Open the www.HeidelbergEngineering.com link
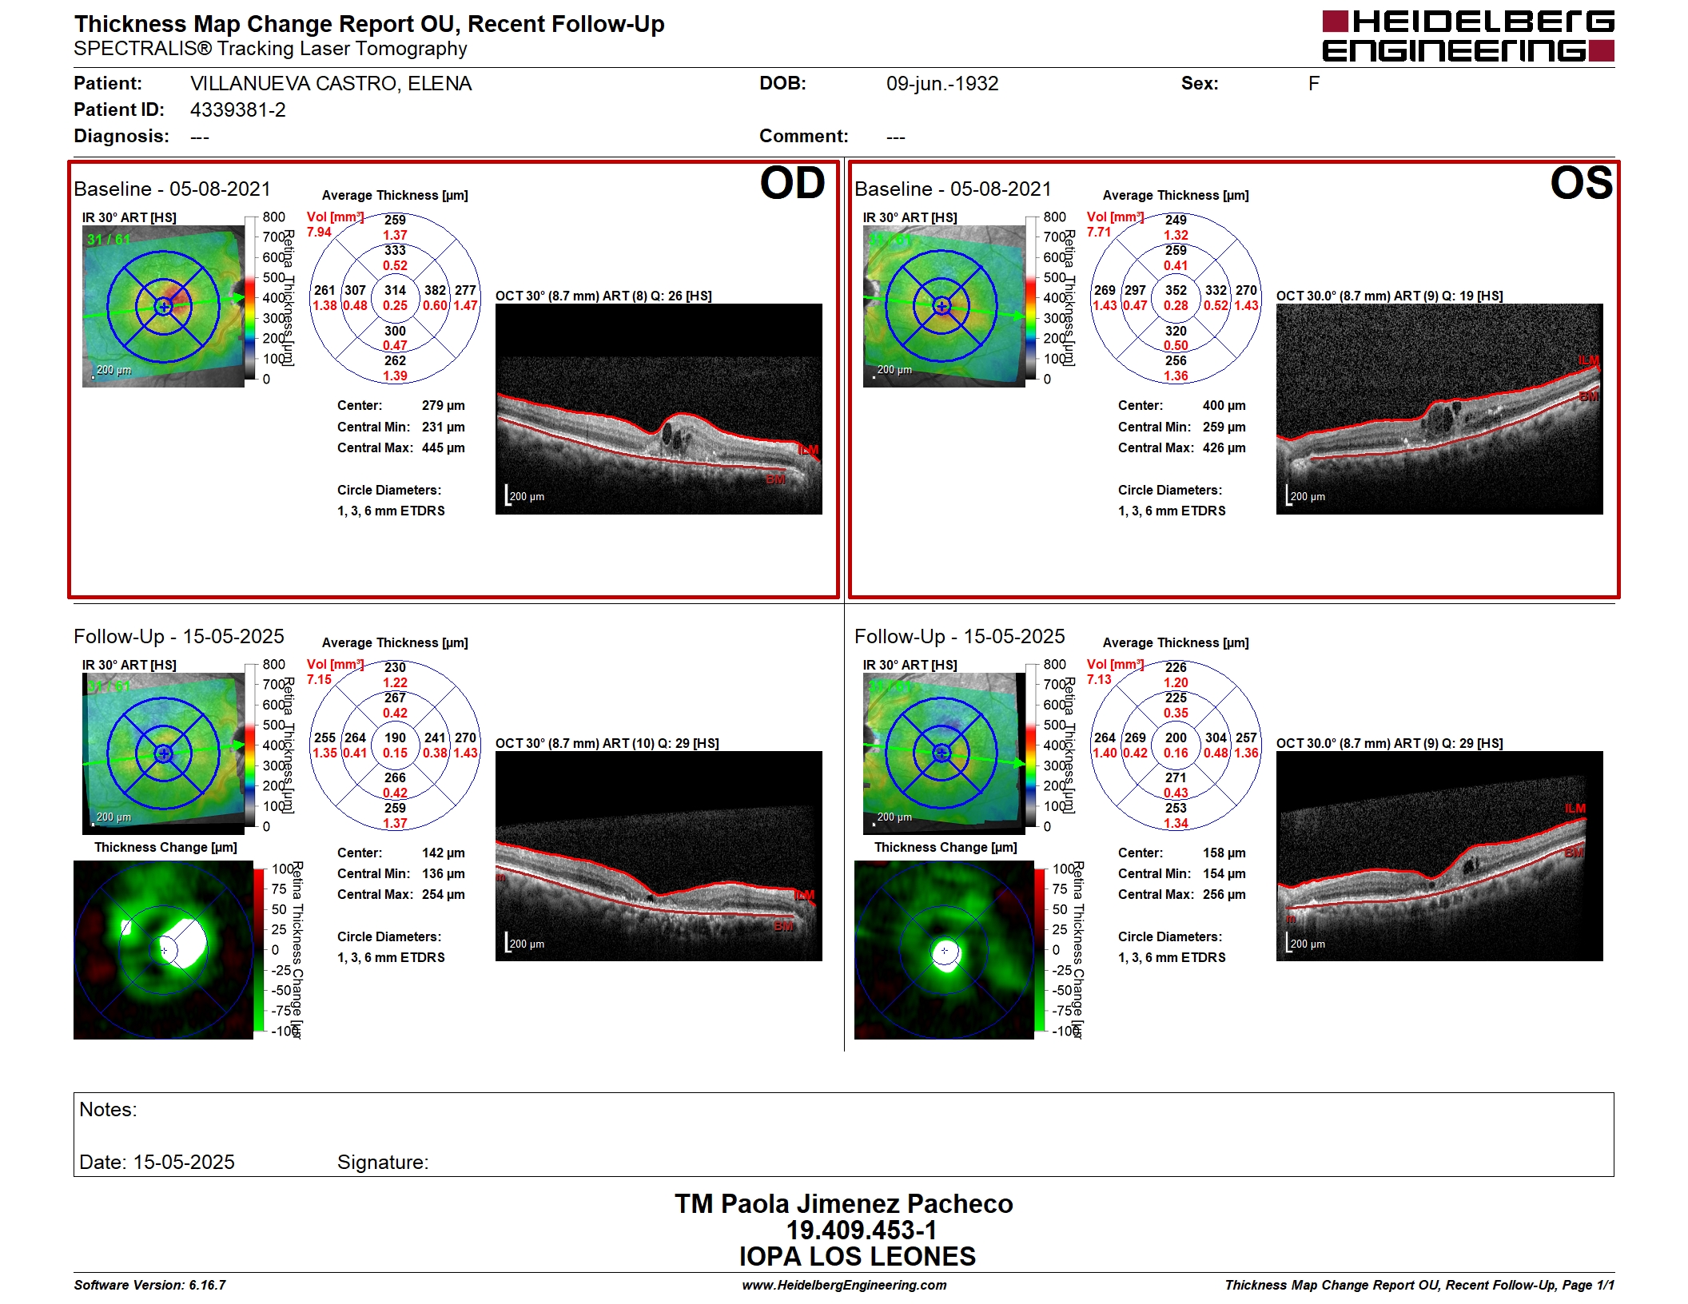 click(844, 1285)
